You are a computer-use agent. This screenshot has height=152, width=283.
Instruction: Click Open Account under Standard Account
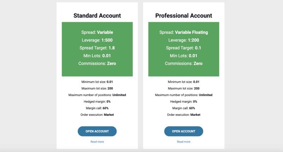[x=97, y=131]
